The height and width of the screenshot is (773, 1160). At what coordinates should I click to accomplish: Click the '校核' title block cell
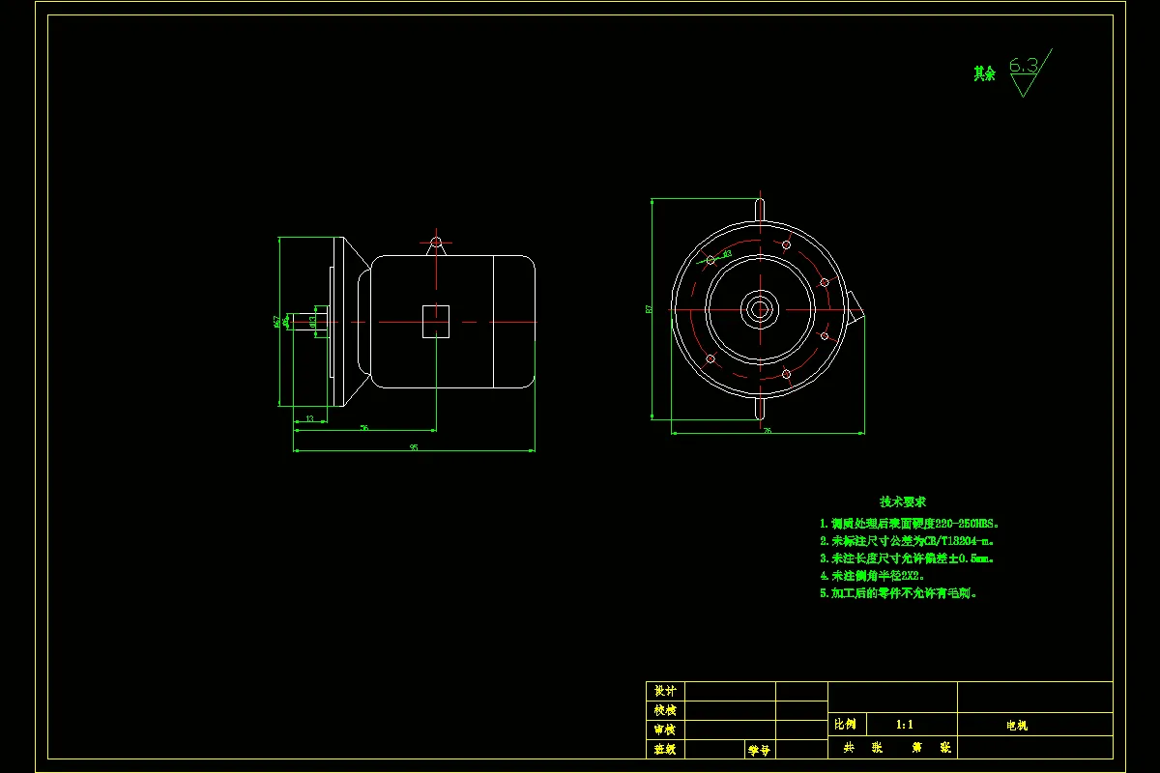(665, 710)
